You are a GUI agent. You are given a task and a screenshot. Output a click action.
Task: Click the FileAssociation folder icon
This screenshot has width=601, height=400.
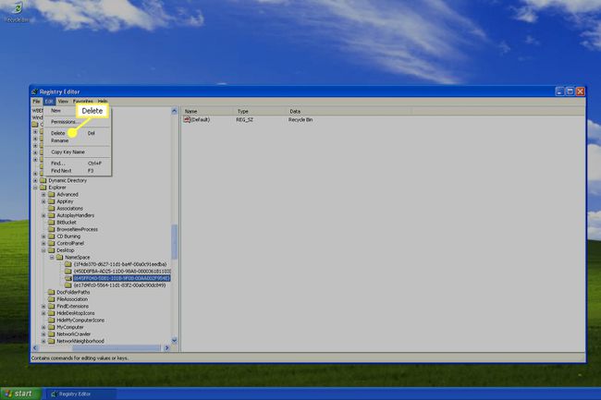(52, 299)
